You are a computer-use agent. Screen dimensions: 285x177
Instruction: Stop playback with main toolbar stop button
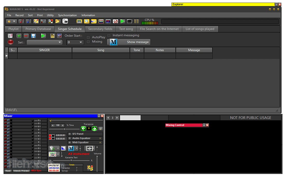tap(129, 21)
